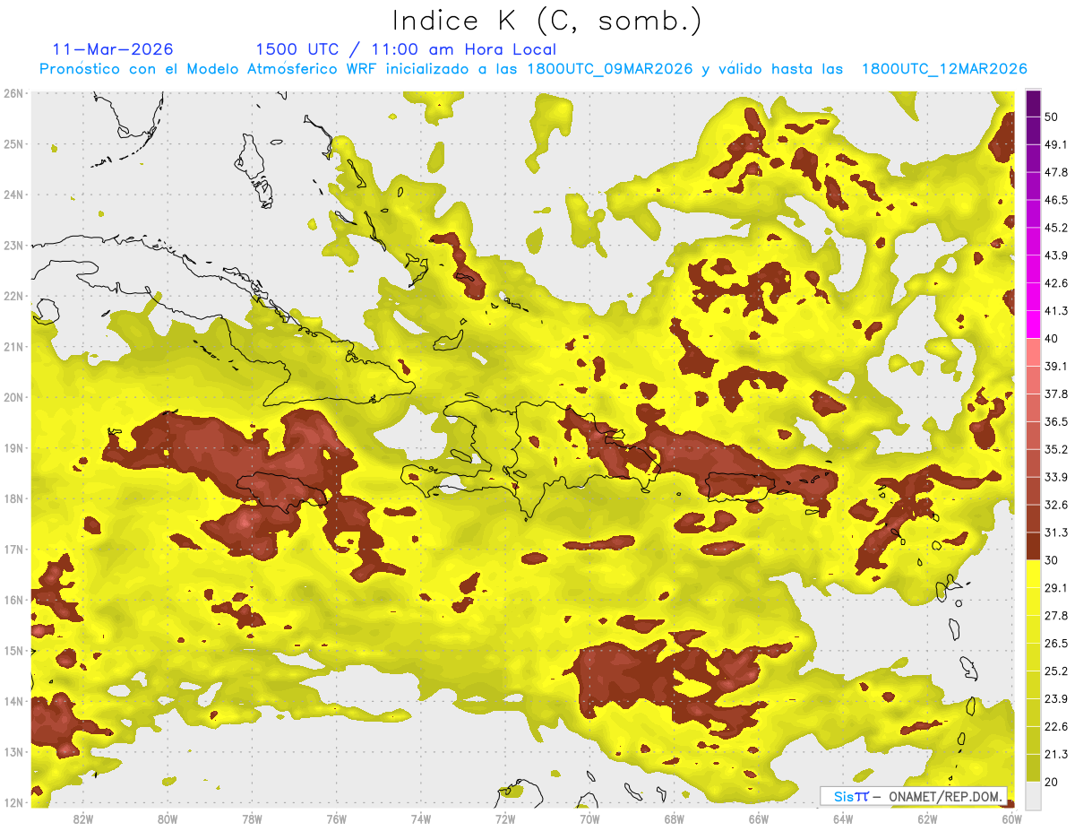The height and width of the screenshot is (831, 1075).
Task: Select the 70W longitude label
Action: pyautogui.click(x=589, y=818)
